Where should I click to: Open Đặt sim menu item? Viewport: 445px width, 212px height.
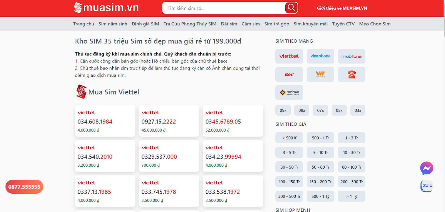(229, 24)
